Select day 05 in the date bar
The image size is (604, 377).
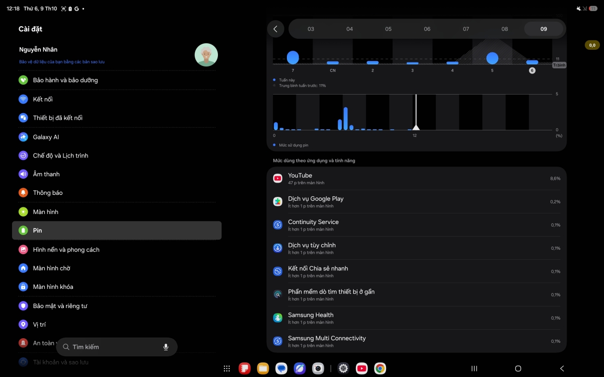[x=388, y=29]
